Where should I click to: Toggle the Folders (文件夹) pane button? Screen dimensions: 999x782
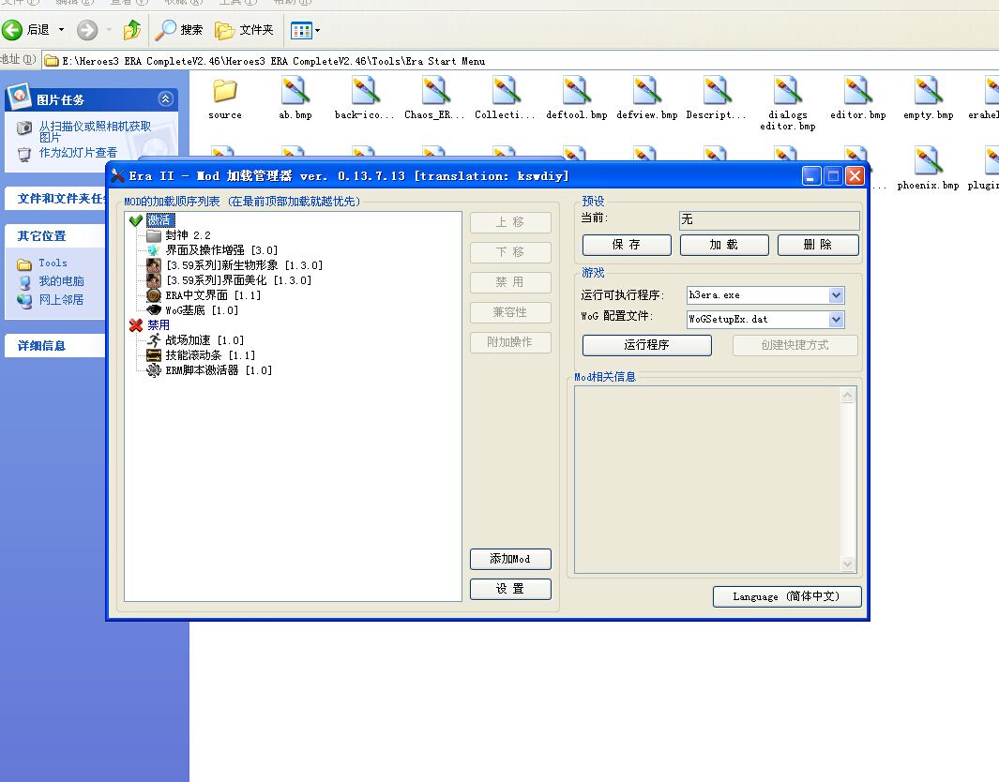coord(244,29)
